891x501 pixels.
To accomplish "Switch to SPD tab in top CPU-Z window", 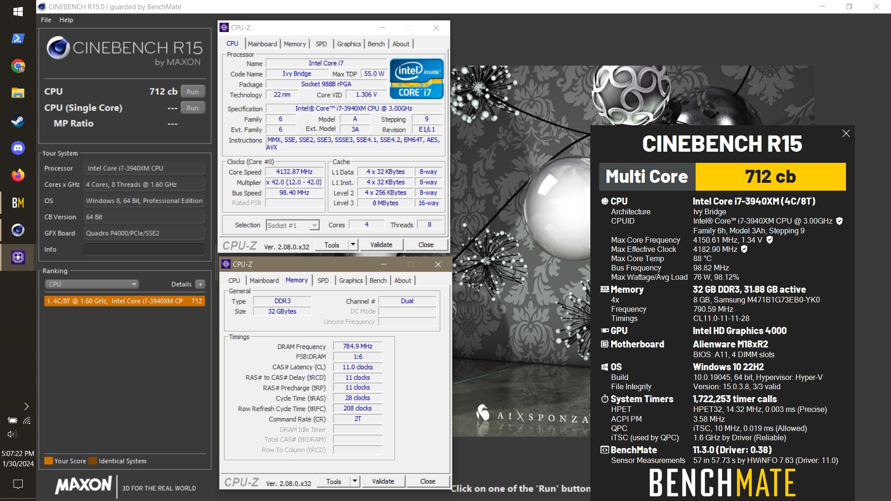I will (321, 44).
